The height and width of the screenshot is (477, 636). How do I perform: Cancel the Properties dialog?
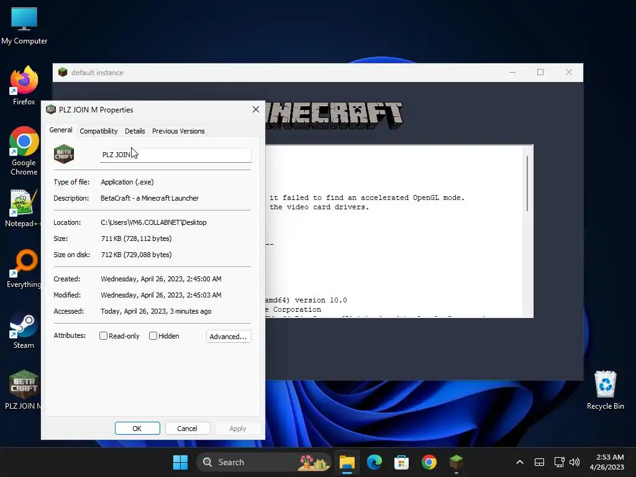pos(188,429)
